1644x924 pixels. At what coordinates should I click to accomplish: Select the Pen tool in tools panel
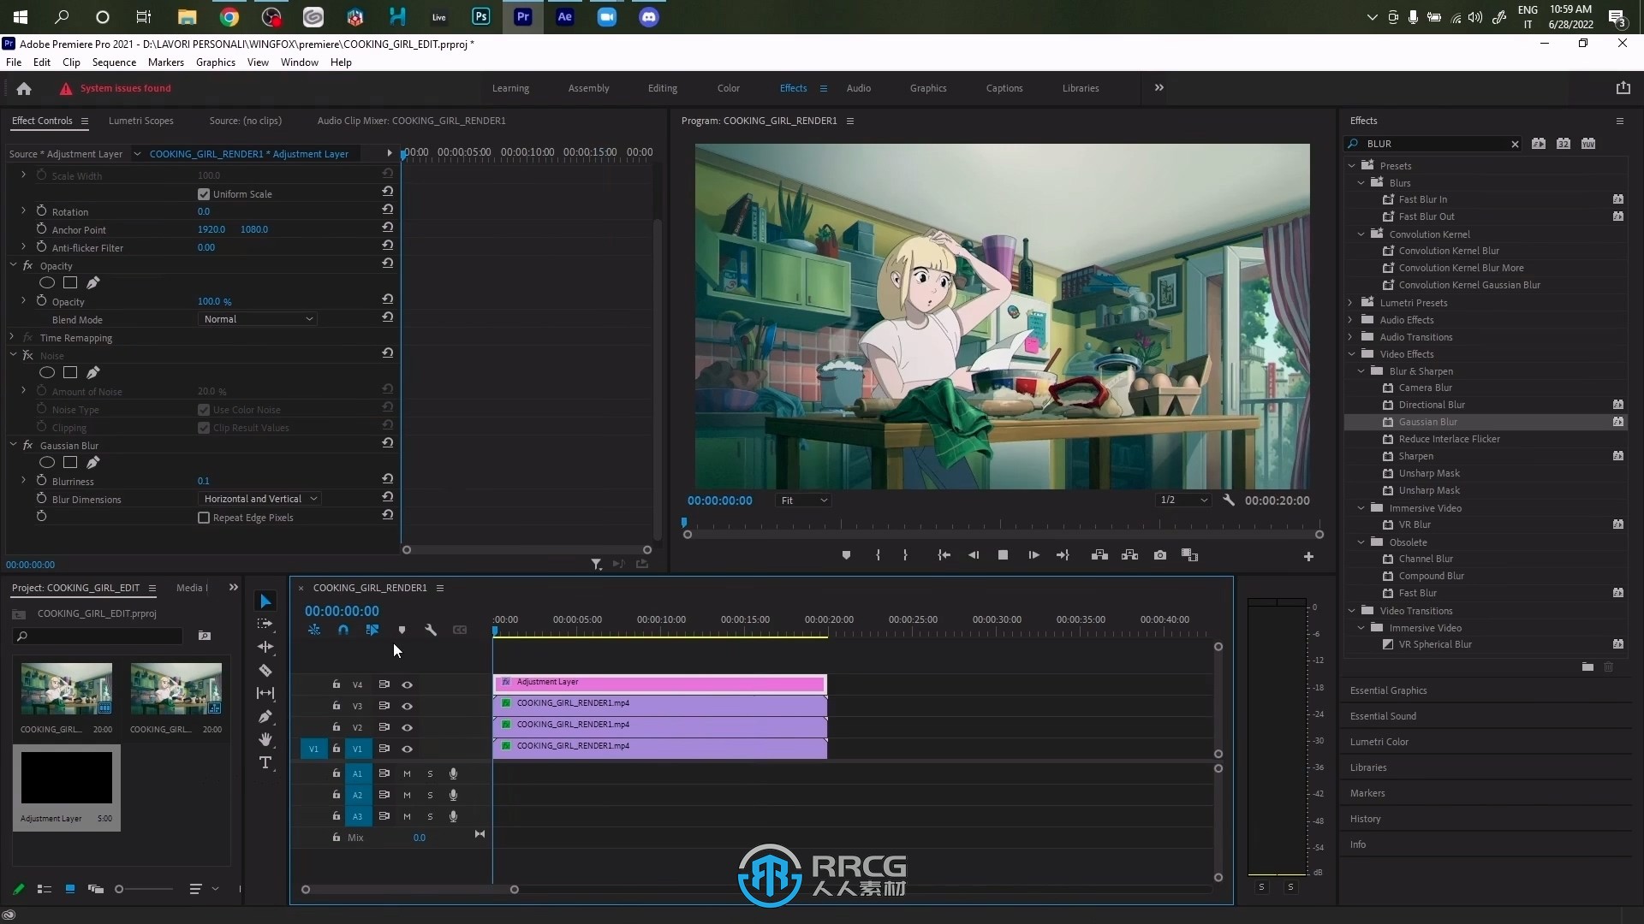coord(265,716)
